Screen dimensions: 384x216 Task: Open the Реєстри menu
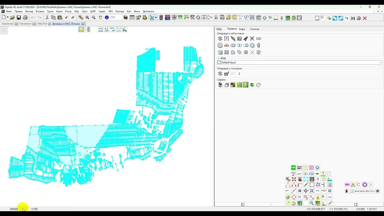(120, 11)
